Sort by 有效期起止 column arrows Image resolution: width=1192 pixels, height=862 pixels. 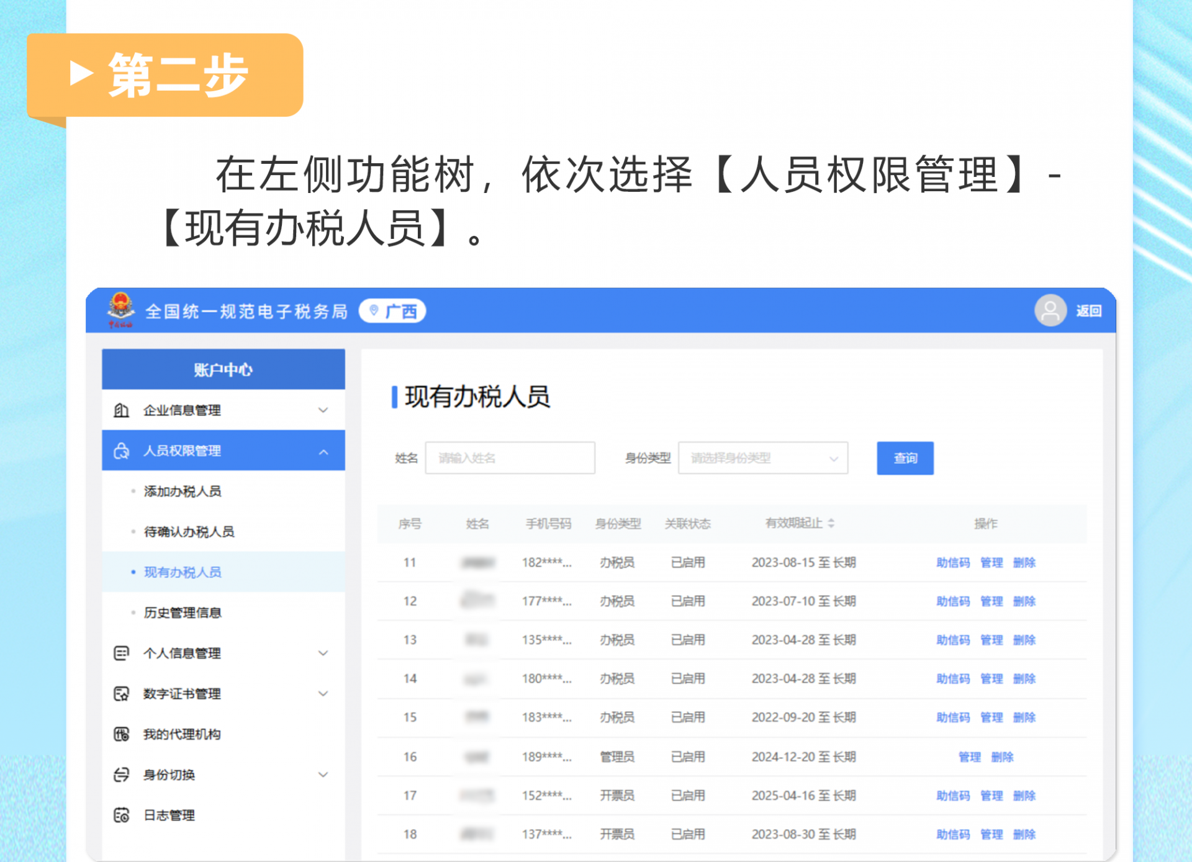coord(831,523)
